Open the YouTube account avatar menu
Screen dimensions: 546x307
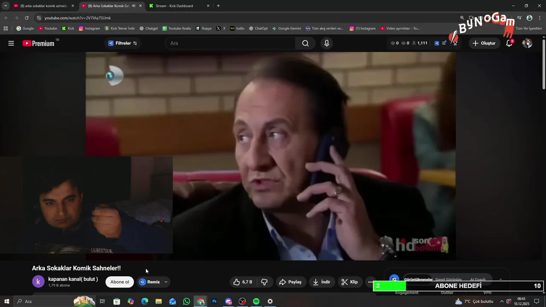pyautogui.click(x=527, y=43)
